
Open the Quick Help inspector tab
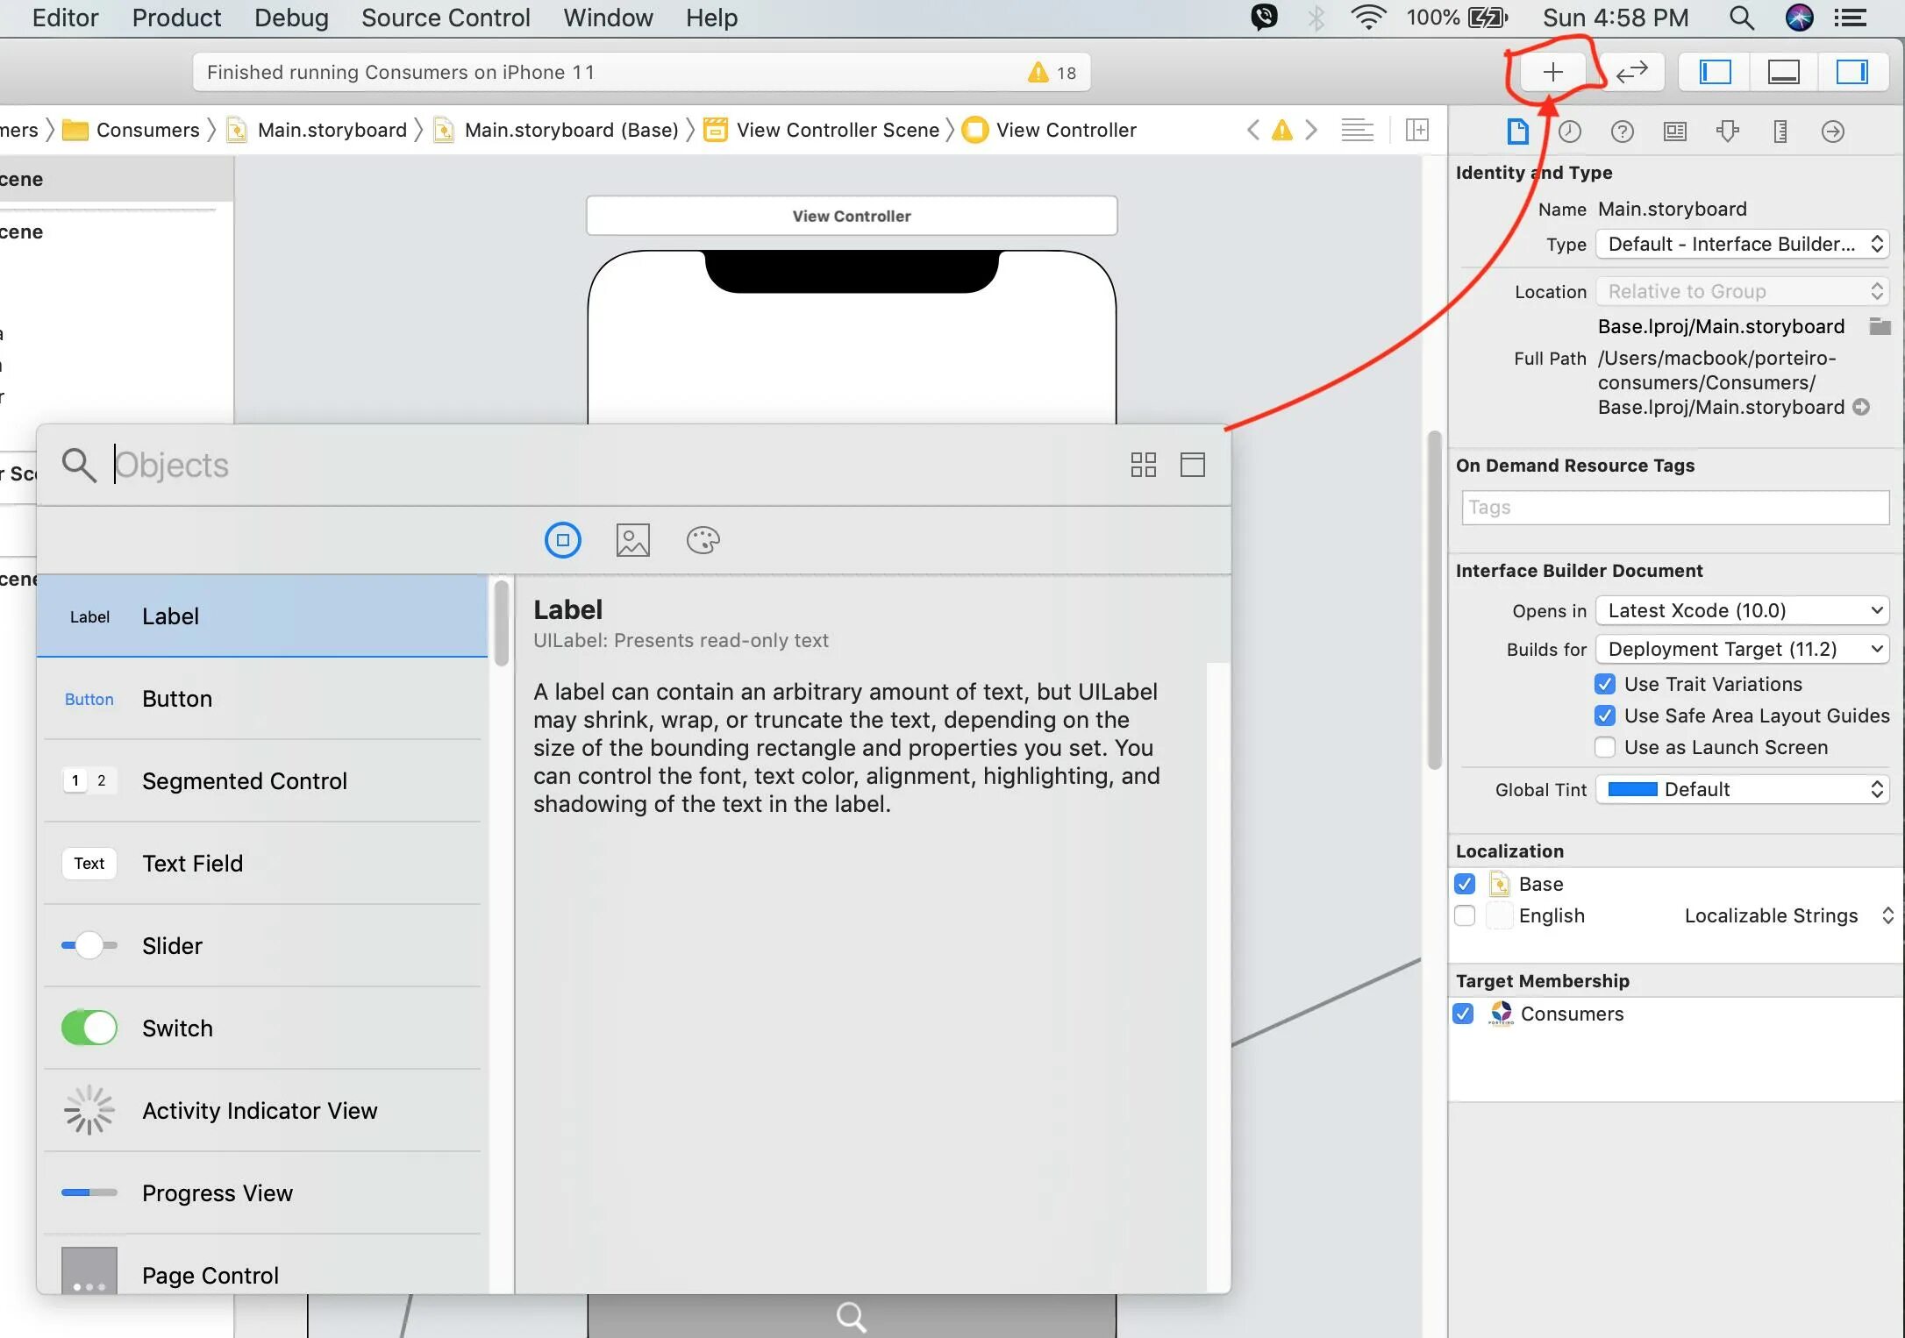coord(1622,132)
